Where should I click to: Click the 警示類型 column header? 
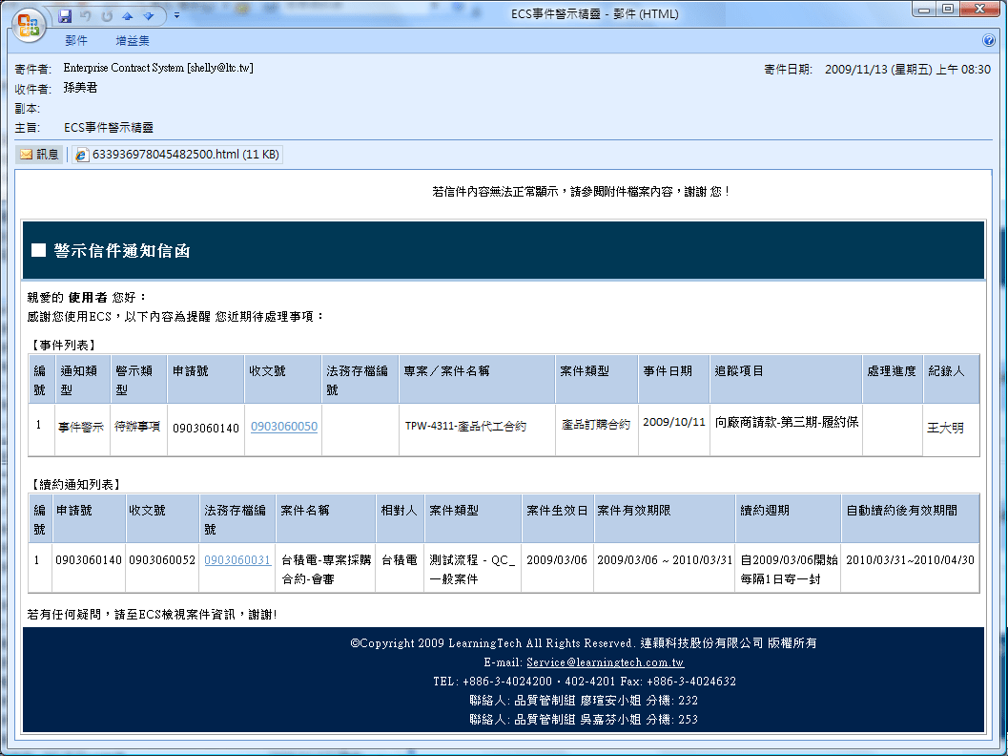[139, 380]
